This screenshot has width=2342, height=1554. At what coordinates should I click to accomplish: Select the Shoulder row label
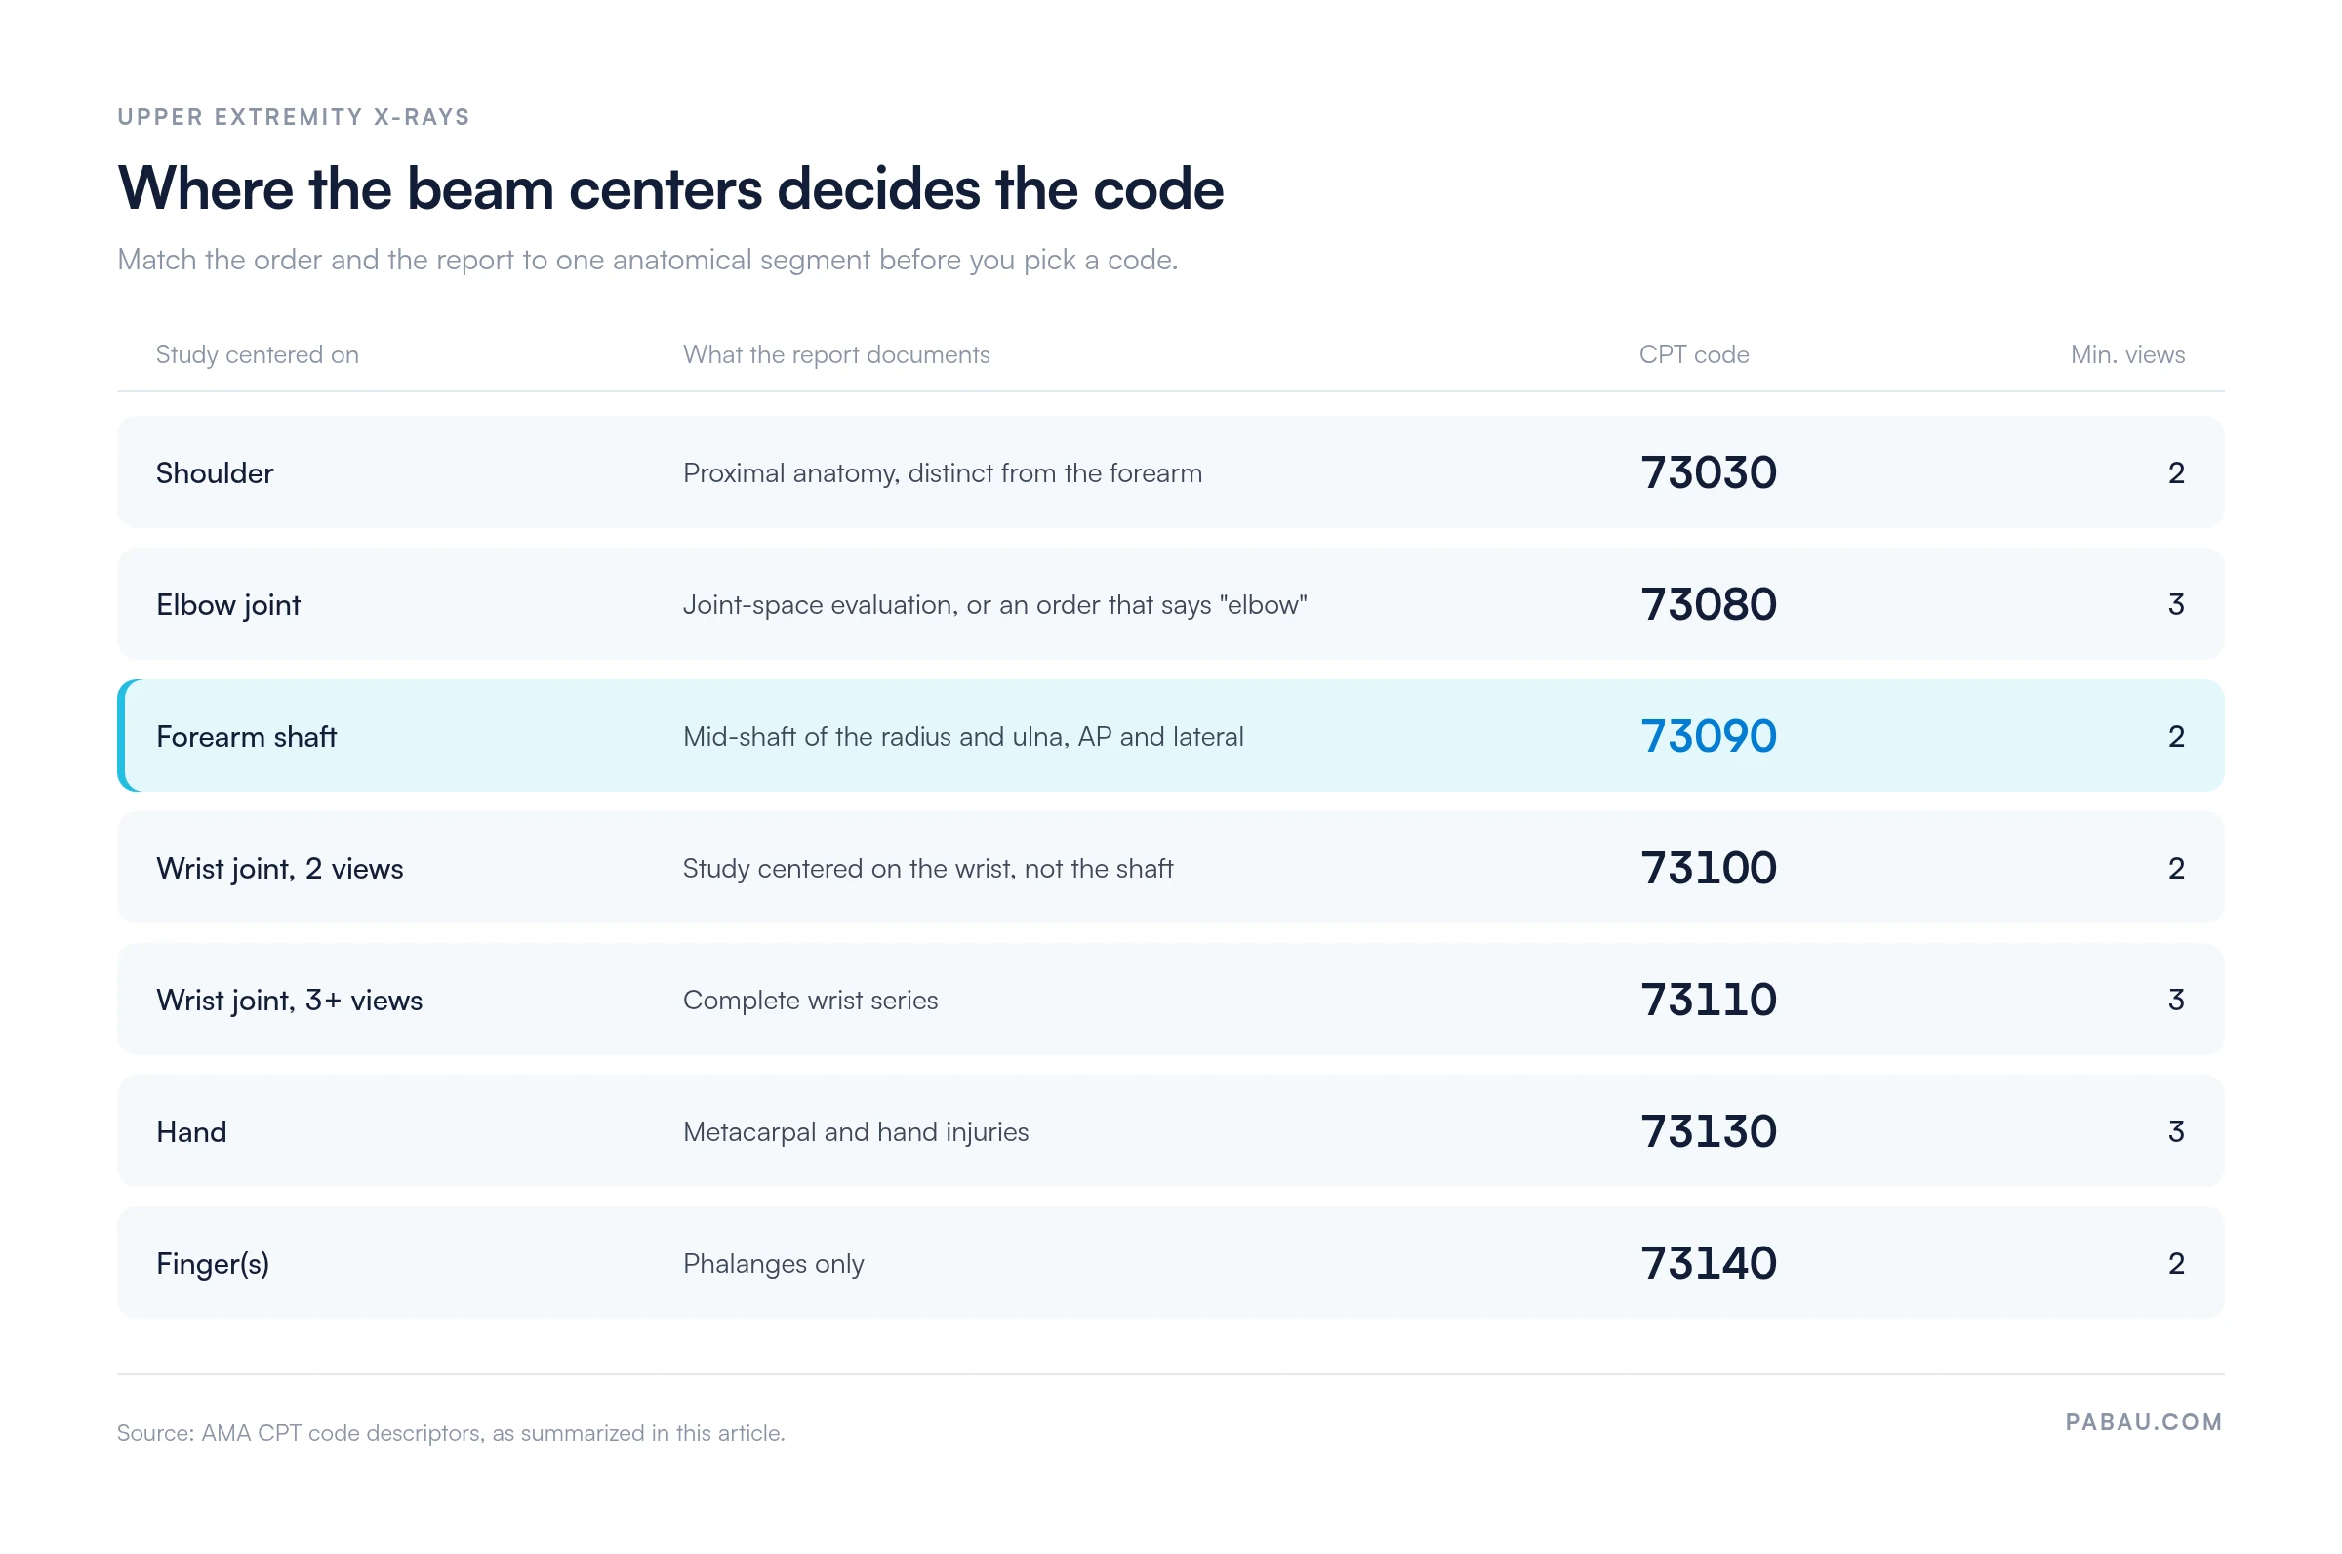tap(214, 472)
